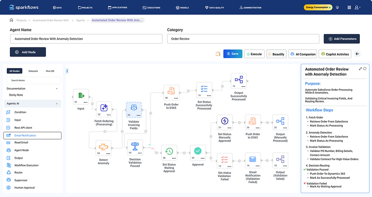
Task: Select the Output Successfully Processed node
Action: [239, 81]
